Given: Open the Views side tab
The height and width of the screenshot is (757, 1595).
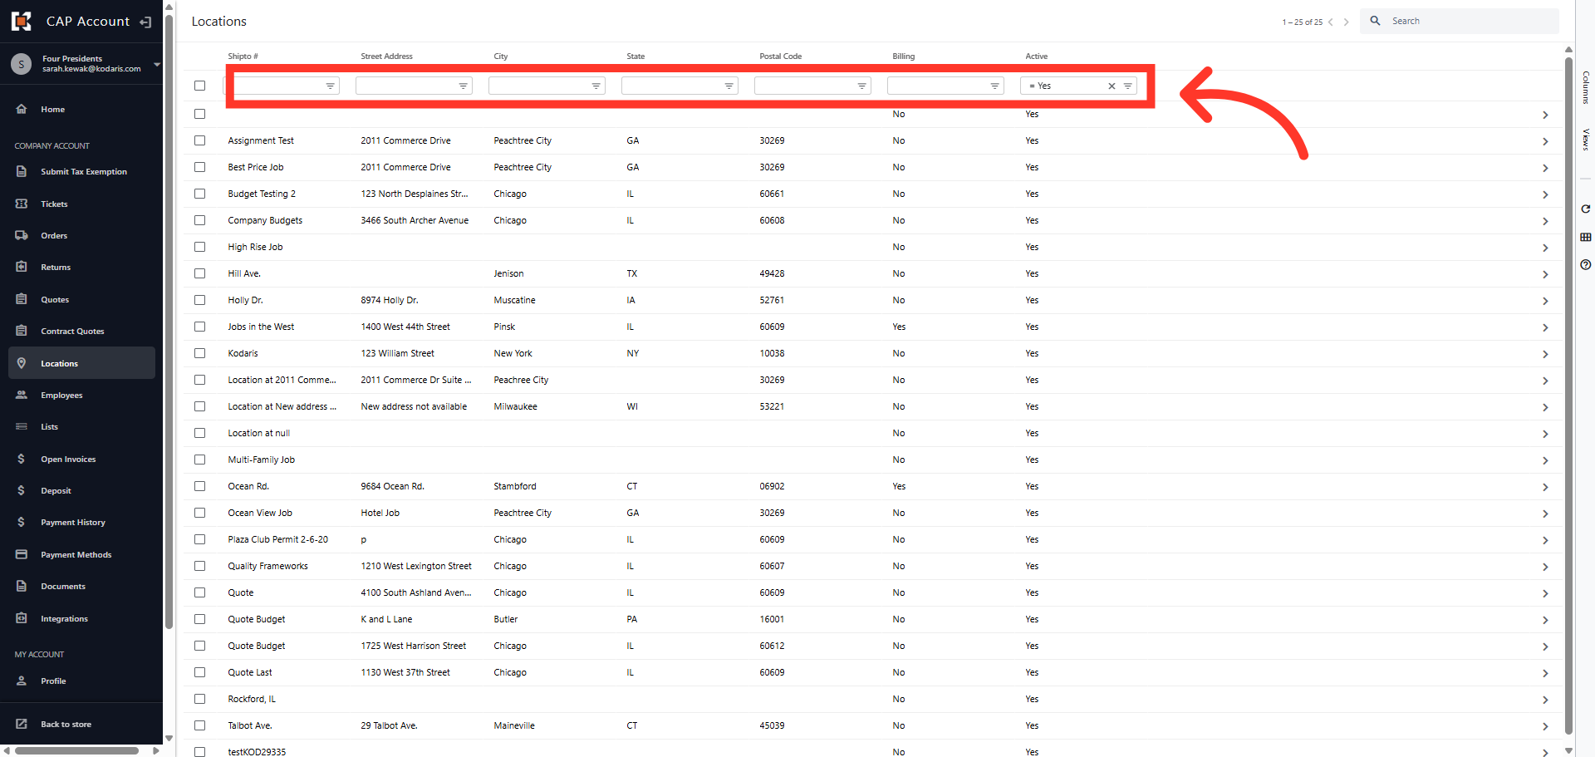Looking at the screenshot, I should 1586,139.
